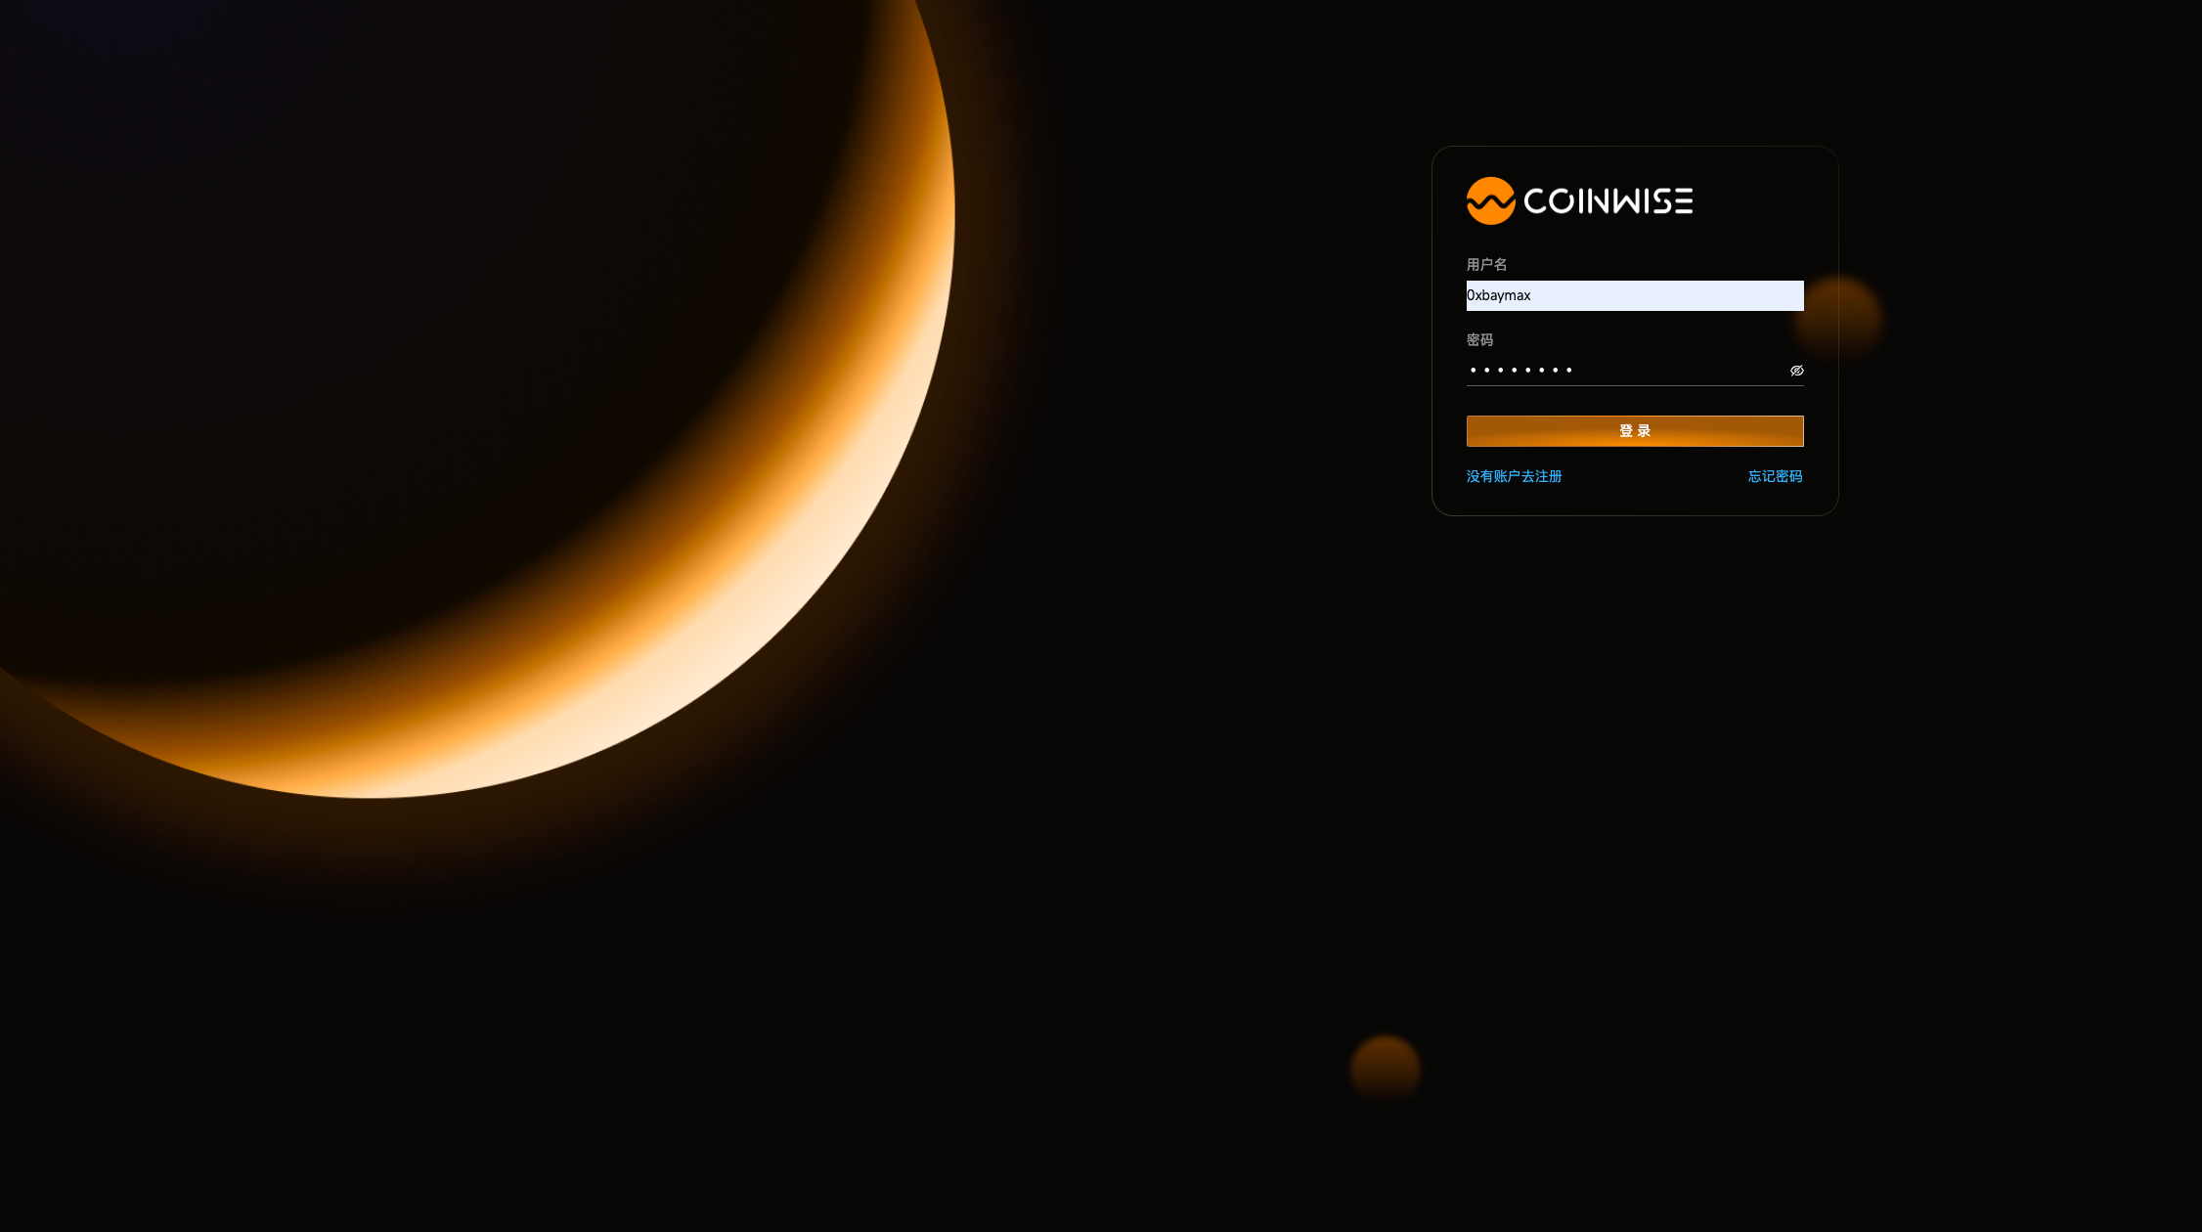The width and height of the screenshot is (2202, 1232).
Task: Open the 没有账户去注册 register link
Action: coord(1514,476)
